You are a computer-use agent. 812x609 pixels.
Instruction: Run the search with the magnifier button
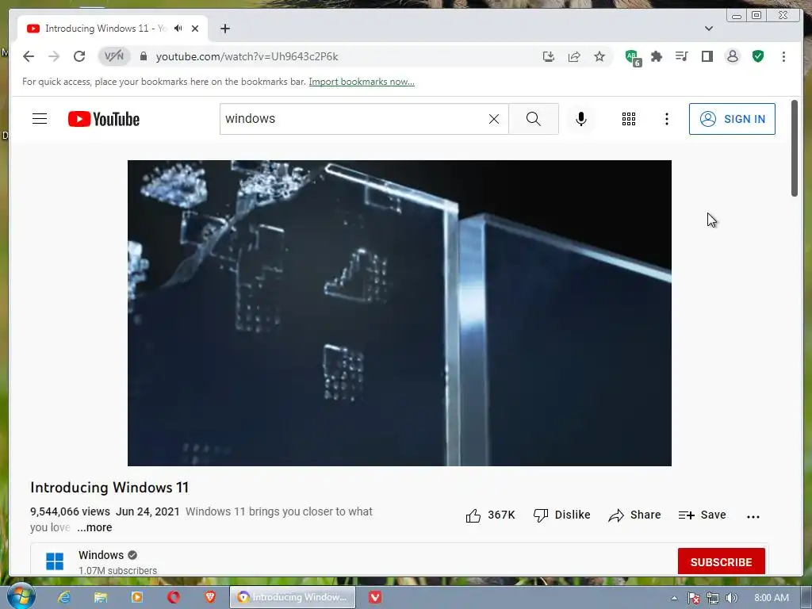(534, 119)
